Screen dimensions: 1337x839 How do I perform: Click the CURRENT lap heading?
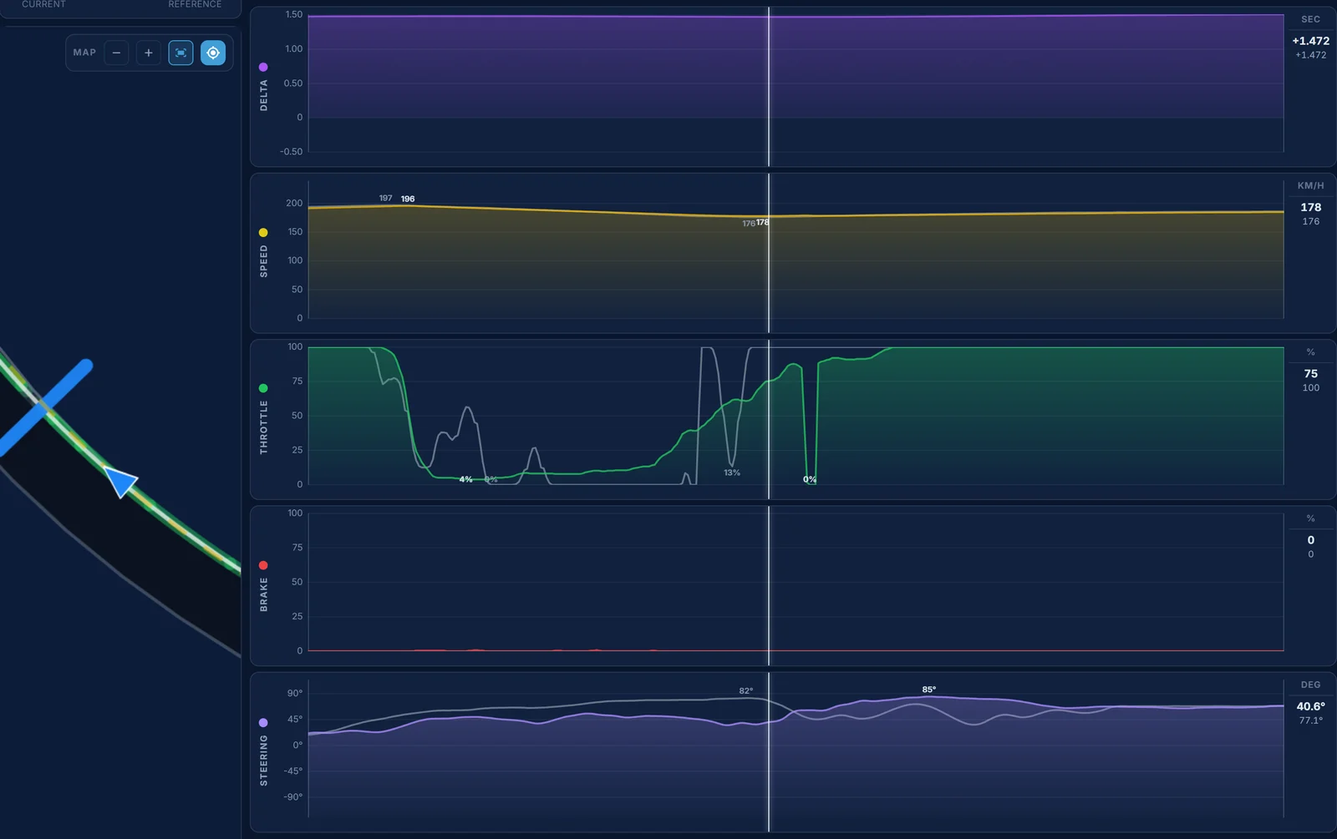(x=43, y=4)
